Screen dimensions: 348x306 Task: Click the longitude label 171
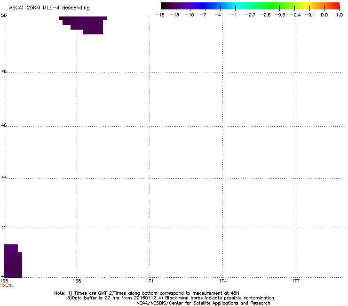click(150, 281)
